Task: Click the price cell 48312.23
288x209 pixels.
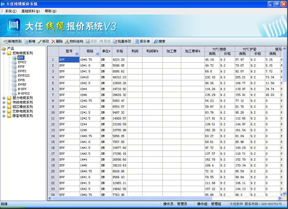Action: point(119,77)
